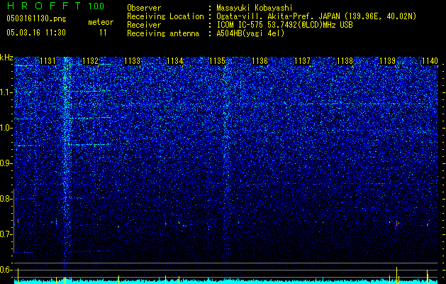Click the 0.7 kHz frequency label
Image resolution: width=446 pixels, height=284 pixels.
(6, 234)
